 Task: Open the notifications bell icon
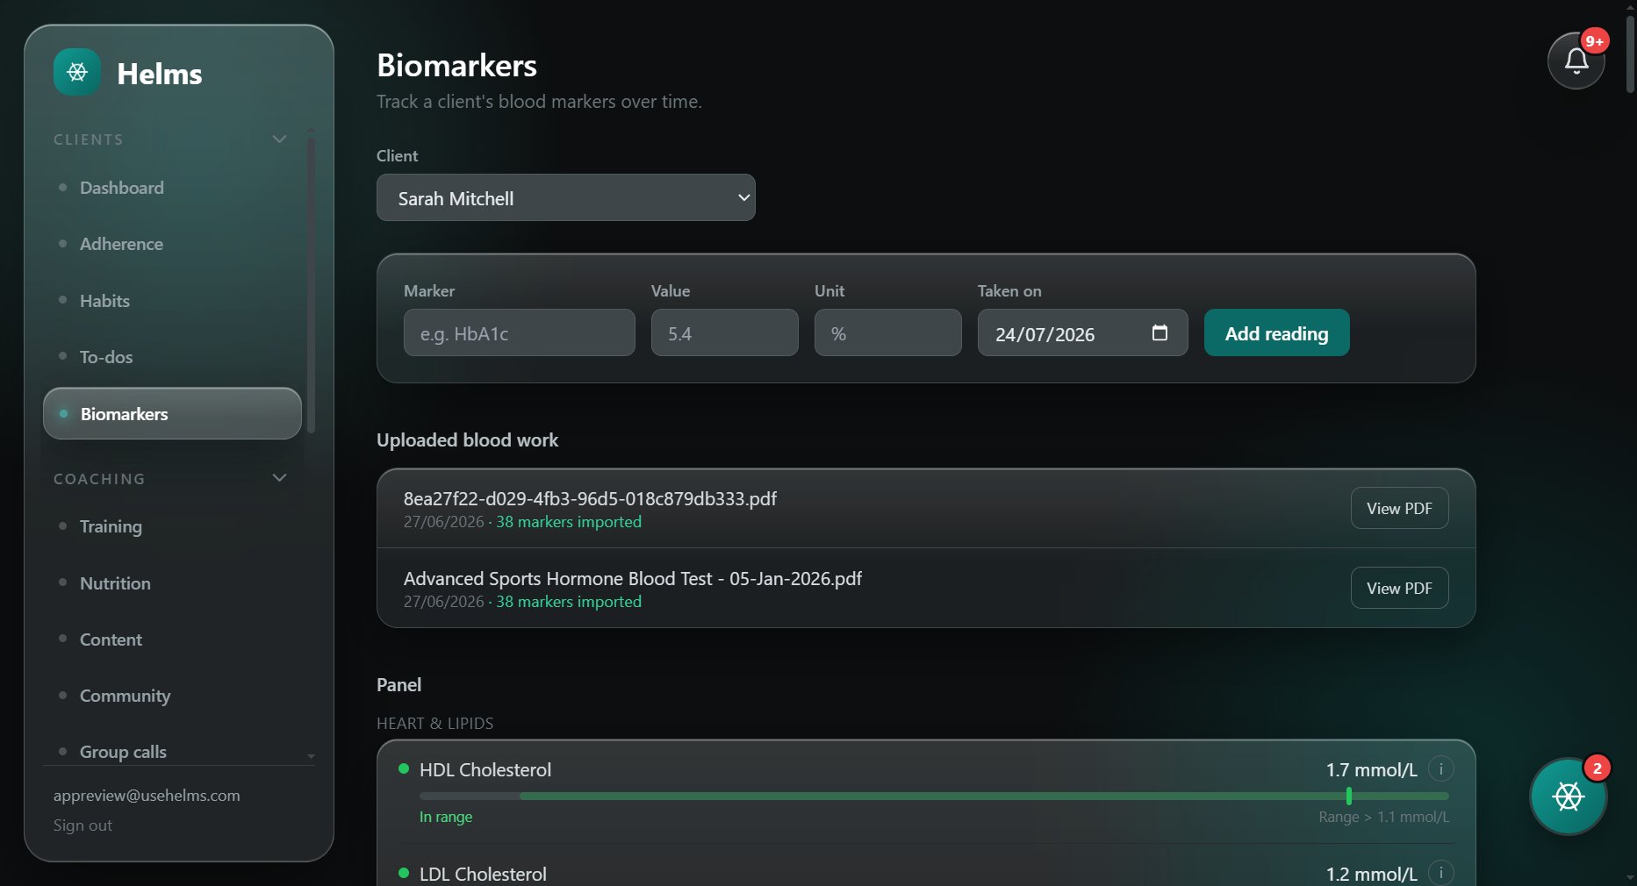(1576, 61)
